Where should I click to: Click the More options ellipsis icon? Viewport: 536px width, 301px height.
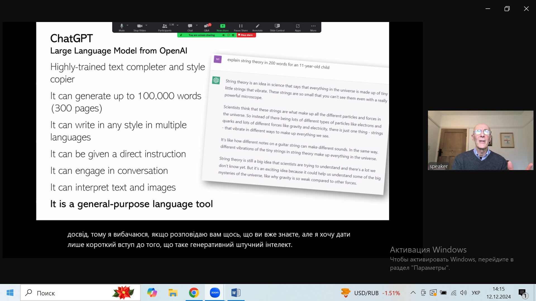point(313,26)
